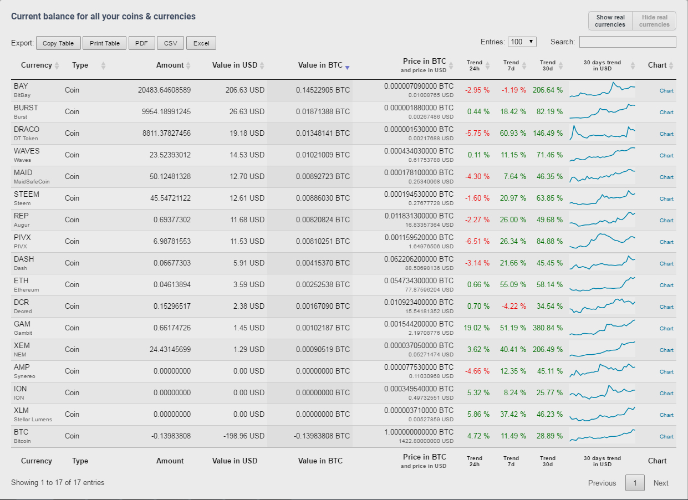
Task: Sort by Value in USD sort arrows
Action: [x=262, y=65]
